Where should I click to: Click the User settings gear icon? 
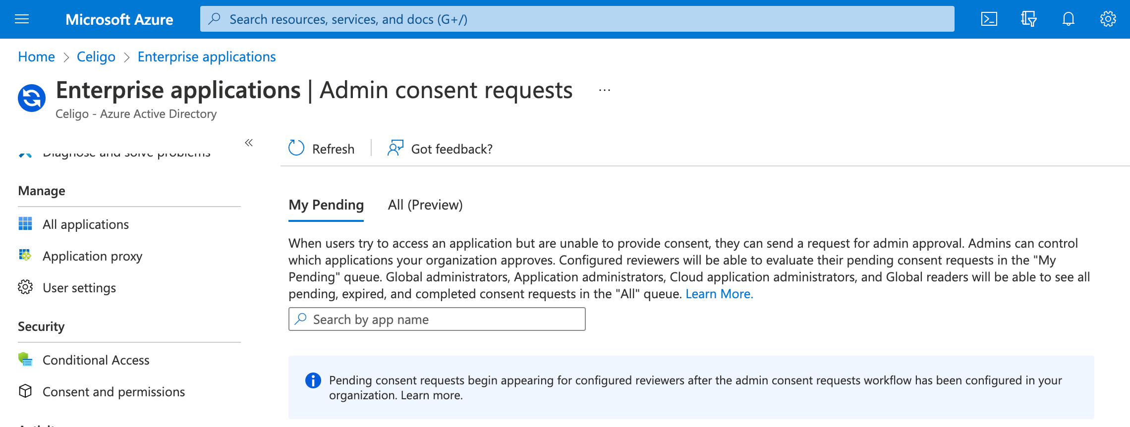coord(25,287)
